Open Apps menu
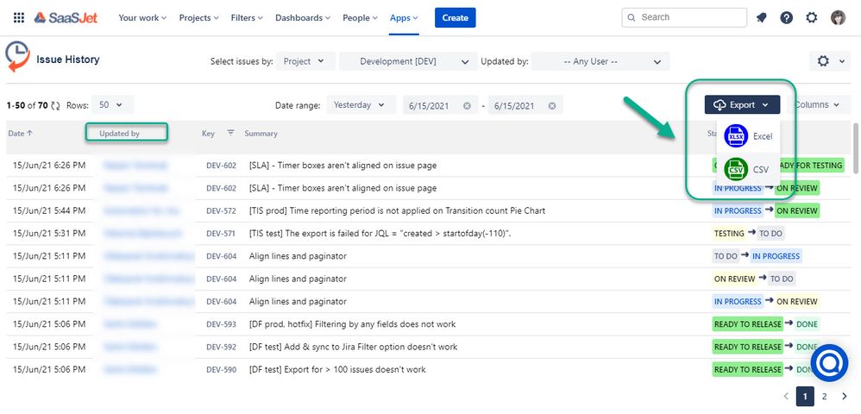Viewport: 861px width, 414px height. [404, 17]
